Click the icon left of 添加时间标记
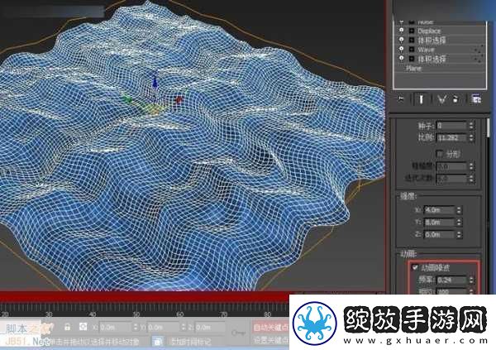The width and height of the screenshot is (496, 350). click(158, 342)
